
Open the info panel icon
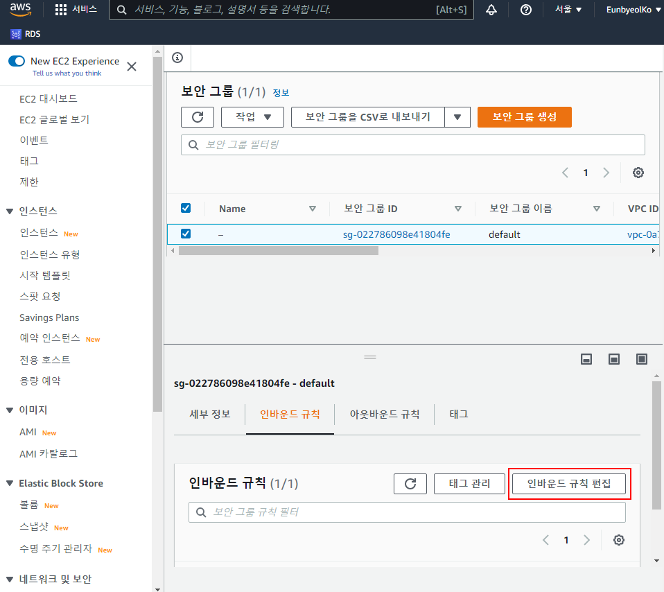pos(177,58)
